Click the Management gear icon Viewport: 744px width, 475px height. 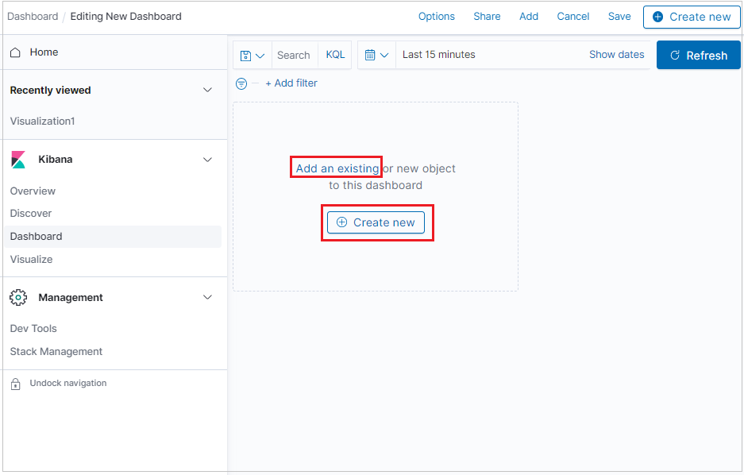point(18,297)
